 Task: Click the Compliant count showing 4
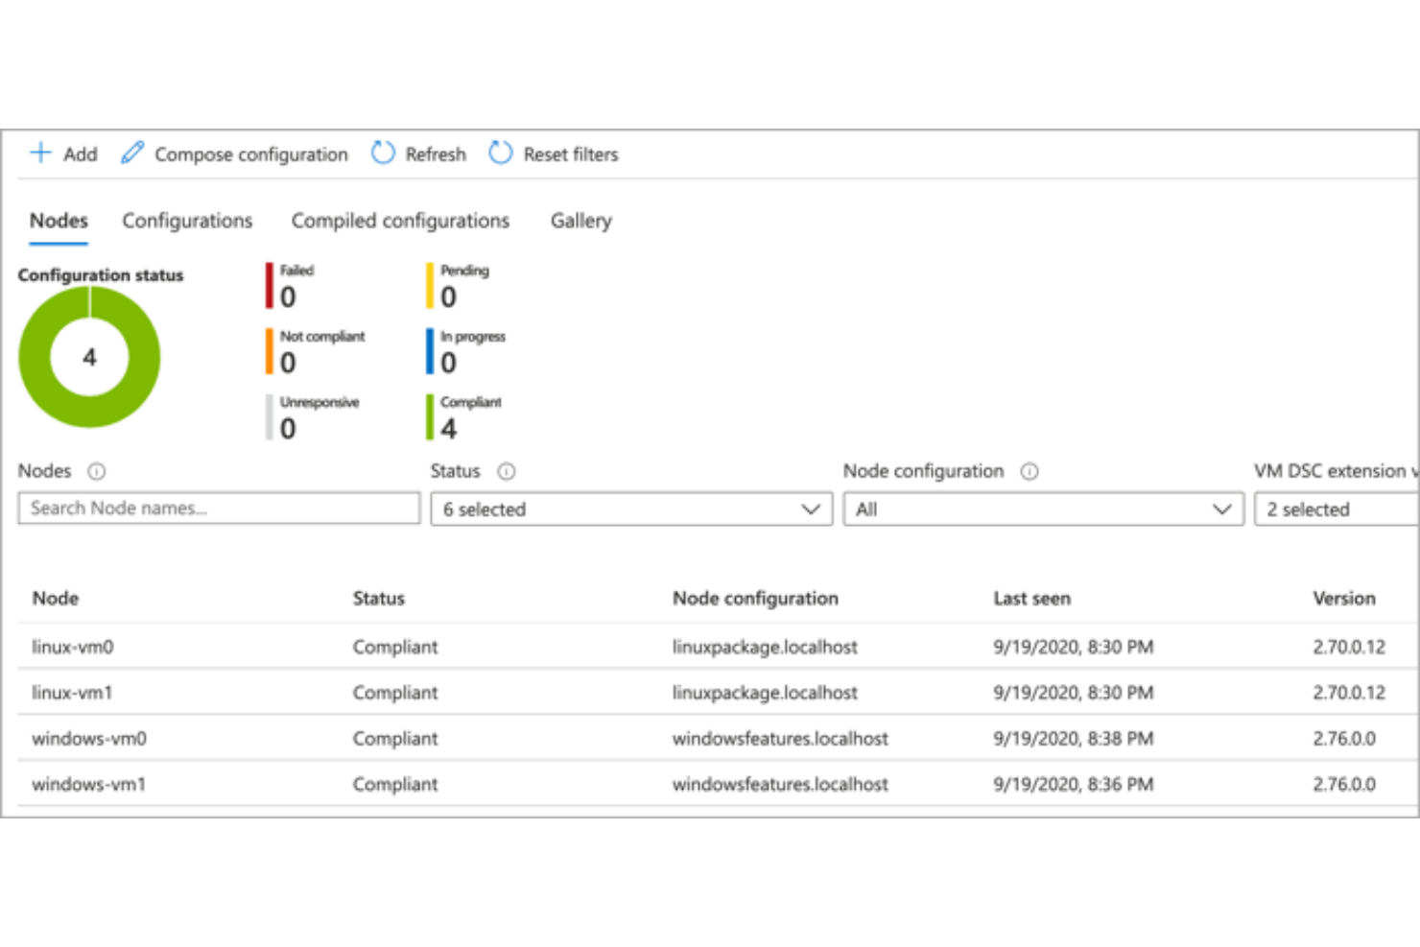[447, 429]
